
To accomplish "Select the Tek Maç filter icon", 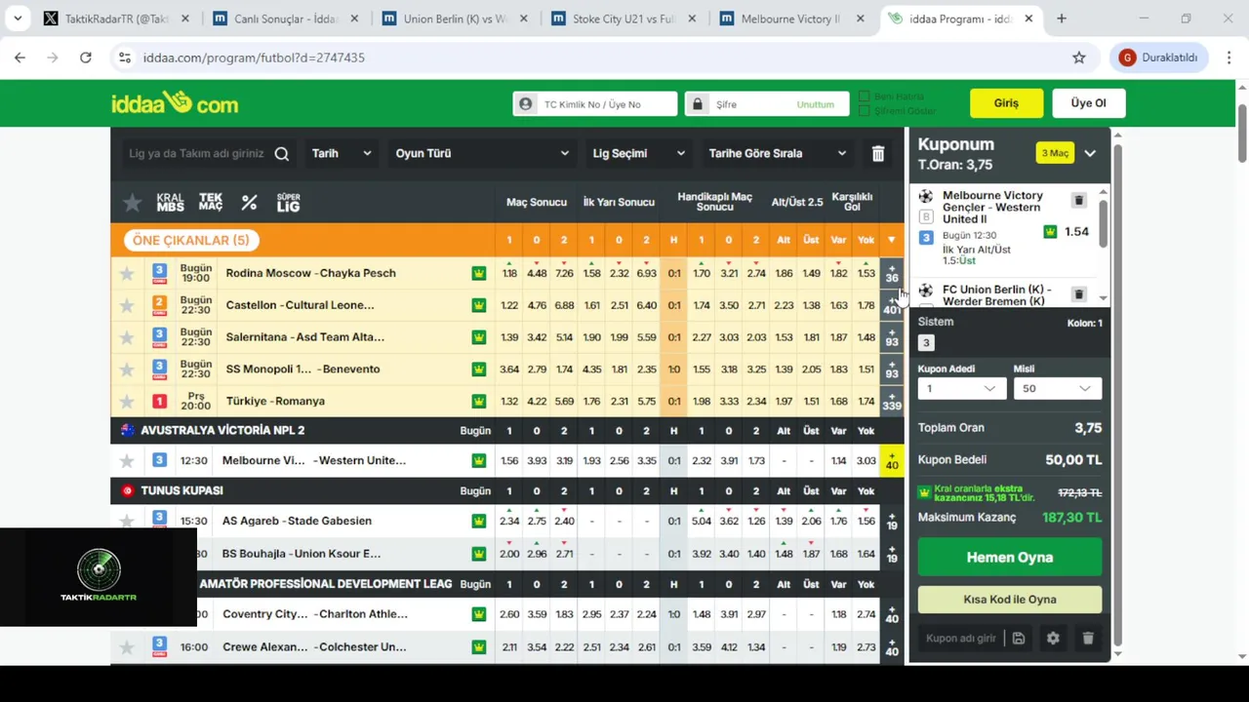I will 211,203.
